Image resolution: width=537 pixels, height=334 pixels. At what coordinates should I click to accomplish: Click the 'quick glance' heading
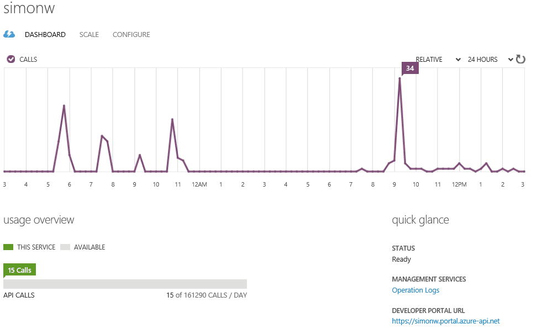pyautogui.click(x=420, y=220)
